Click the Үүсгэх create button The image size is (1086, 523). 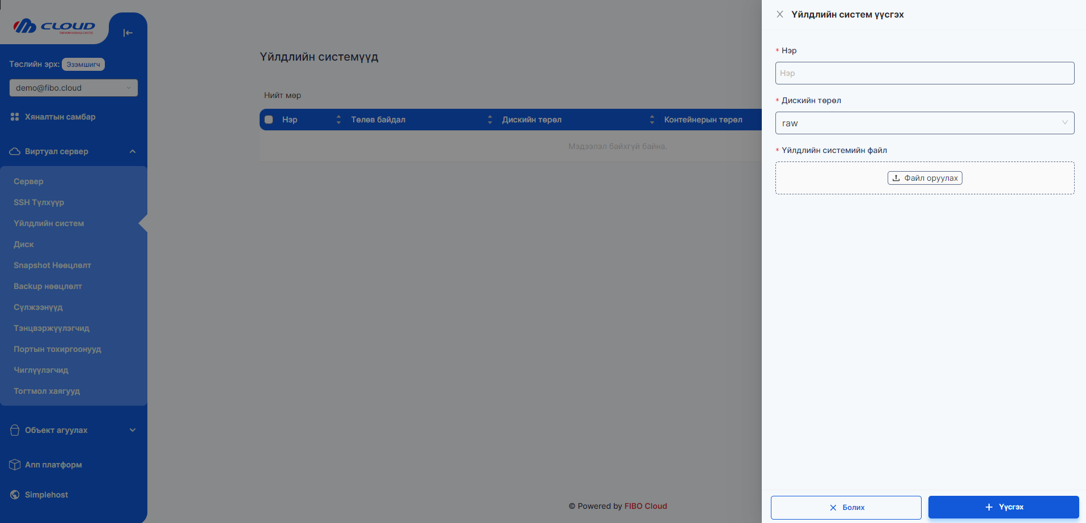[x=1003, y=507]
